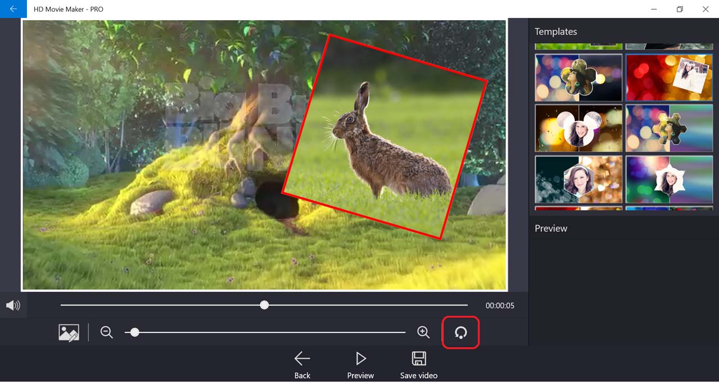Choose the Mickey-shaped frame template
The image size is (719, 382).
click(578, 128)
